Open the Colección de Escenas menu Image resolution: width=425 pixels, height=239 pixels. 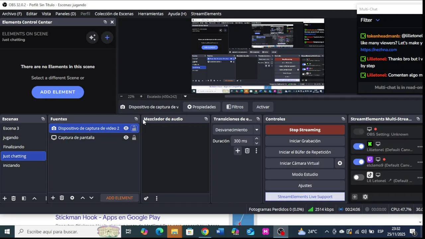pos(114,14)
